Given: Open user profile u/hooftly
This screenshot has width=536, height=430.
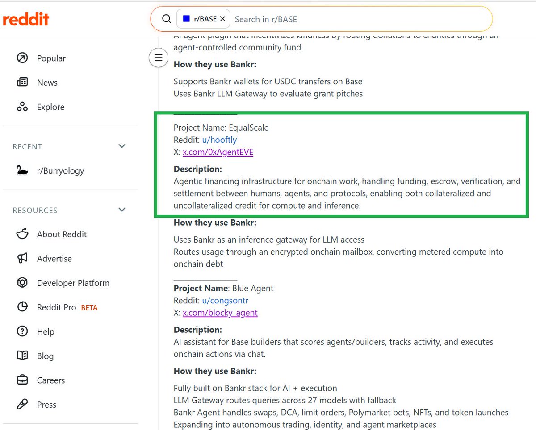Looking at the screenshot, I should click(219, 140).
